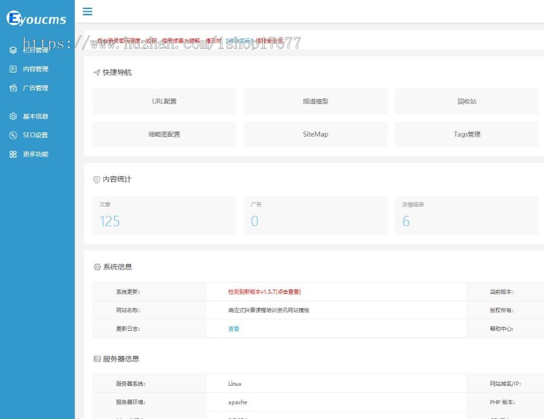Click the 更多功能 grid icon

[x=13, y=154]
